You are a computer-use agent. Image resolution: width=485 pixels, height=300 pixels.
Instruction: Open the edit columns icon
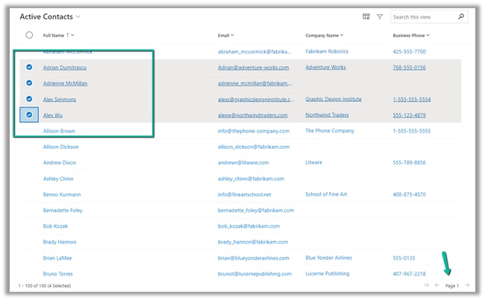click(x=366, y=16)
